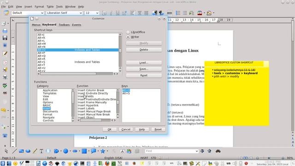Open Find & Replace binoculars icon
This screenshot has width=295, height=166.
pyautogui.click(x=218, y=151)
